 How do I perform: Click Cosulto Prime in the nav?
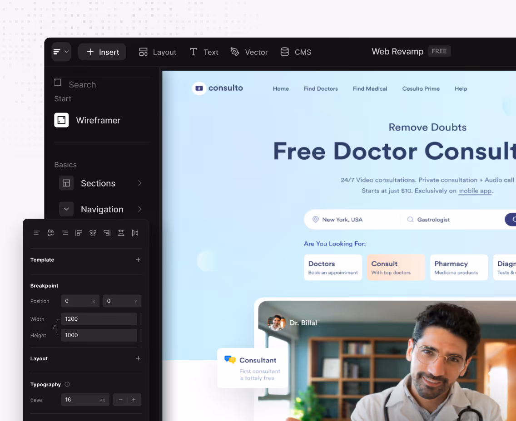tap(421, 89)
